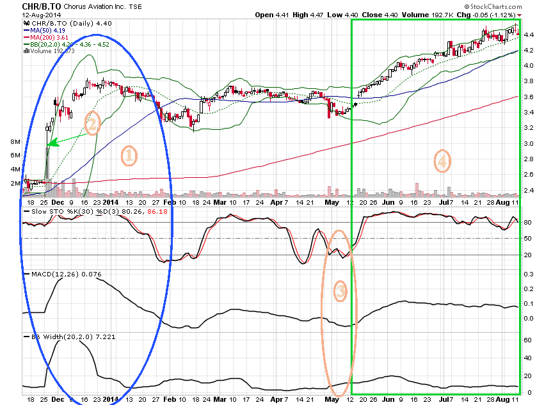This screenshot has height=405, width=544.
Task: Click Jul on the bottom date axis
Action: (x=444, y=399)
